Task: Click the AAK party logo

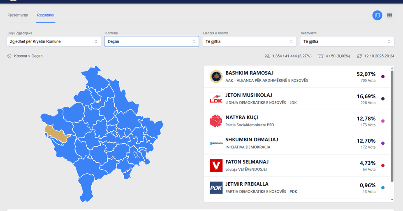Action: (x=216, y=76)
